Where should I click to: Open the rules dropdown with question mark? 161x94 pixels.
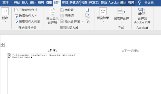point(89,10)
